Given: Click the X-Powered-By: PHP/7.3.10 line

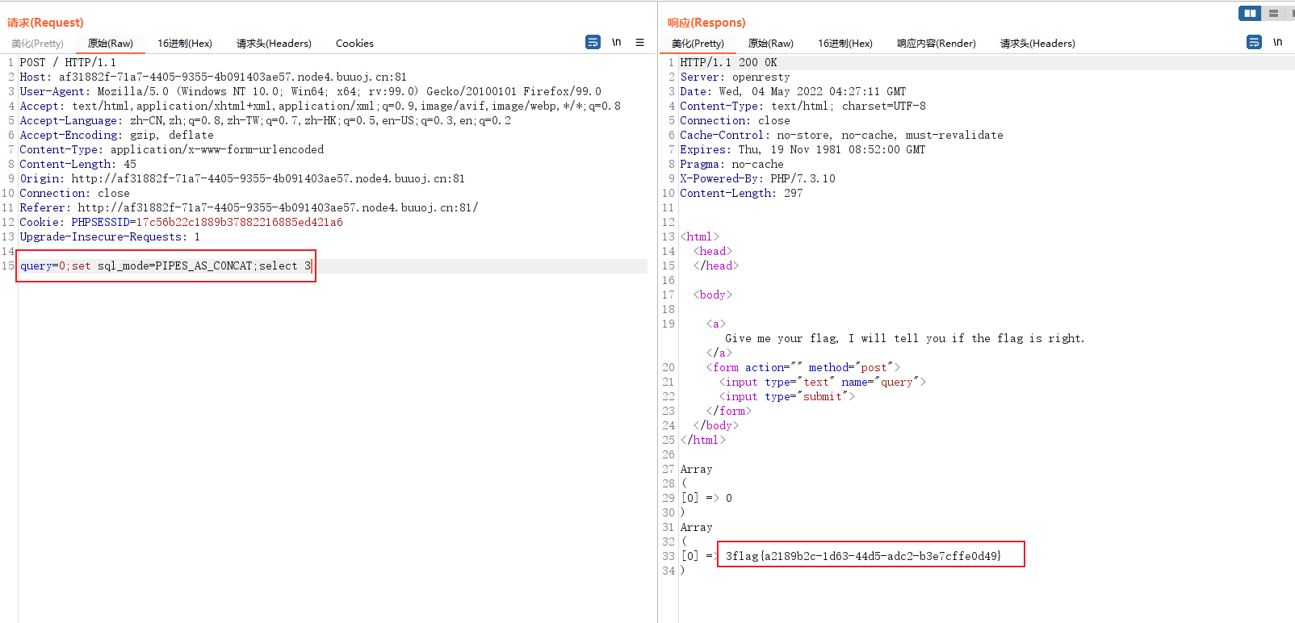Looking at the screenshot, I should (757, 178).
